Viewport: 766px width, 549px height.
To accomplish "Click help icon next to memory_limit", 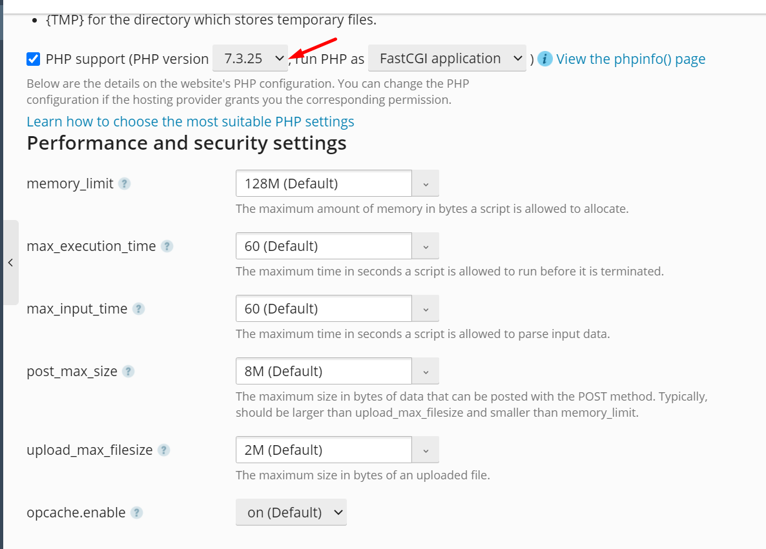I will click(125, 184).
